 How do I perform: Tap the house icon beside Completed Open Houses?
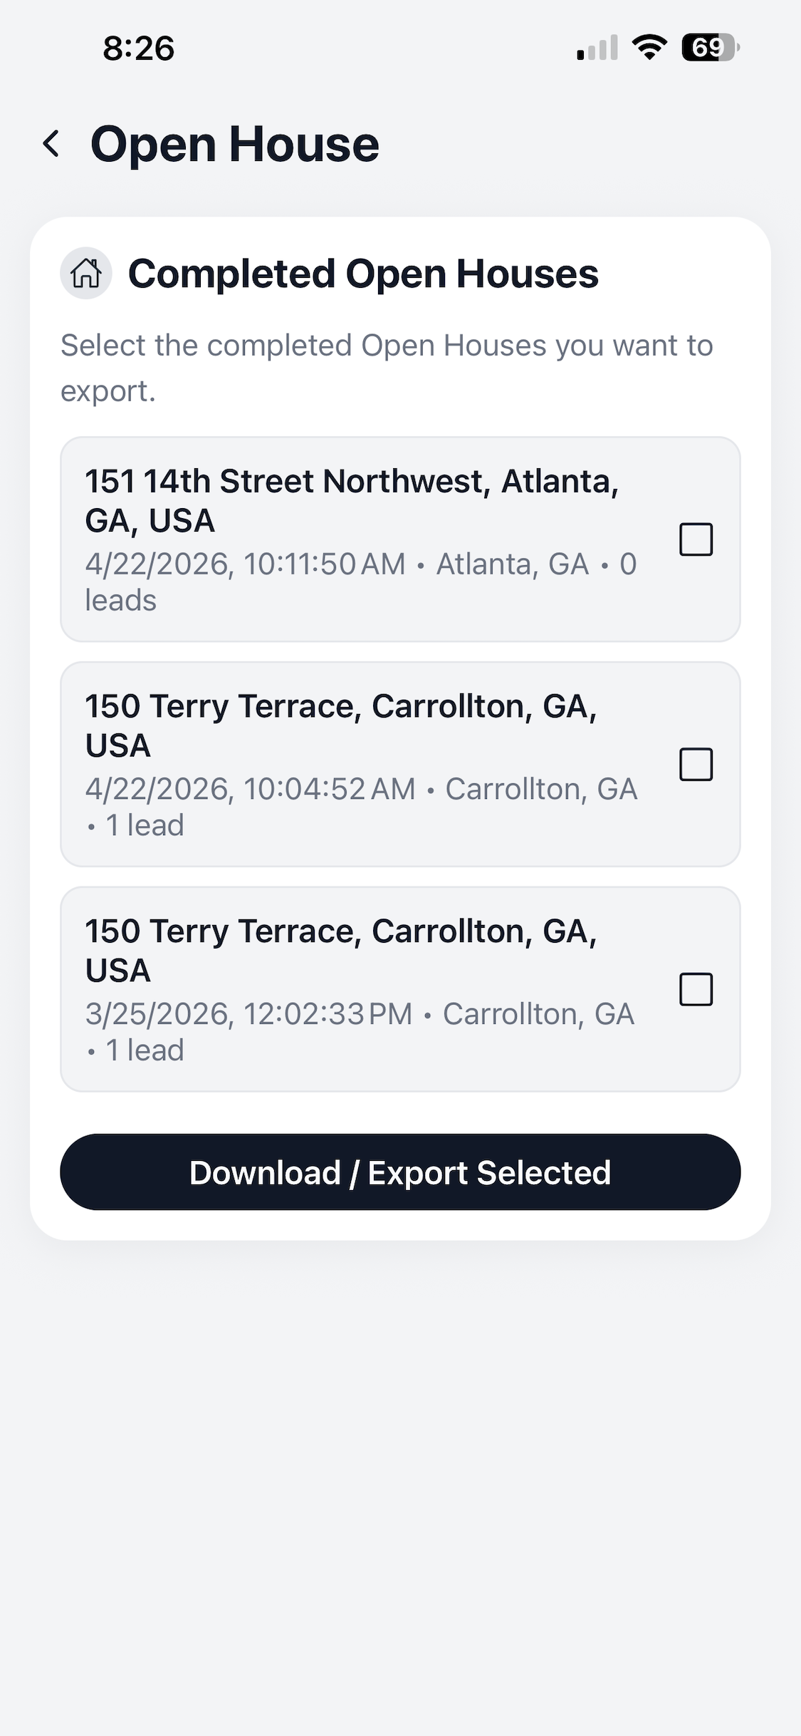(86, 274)
